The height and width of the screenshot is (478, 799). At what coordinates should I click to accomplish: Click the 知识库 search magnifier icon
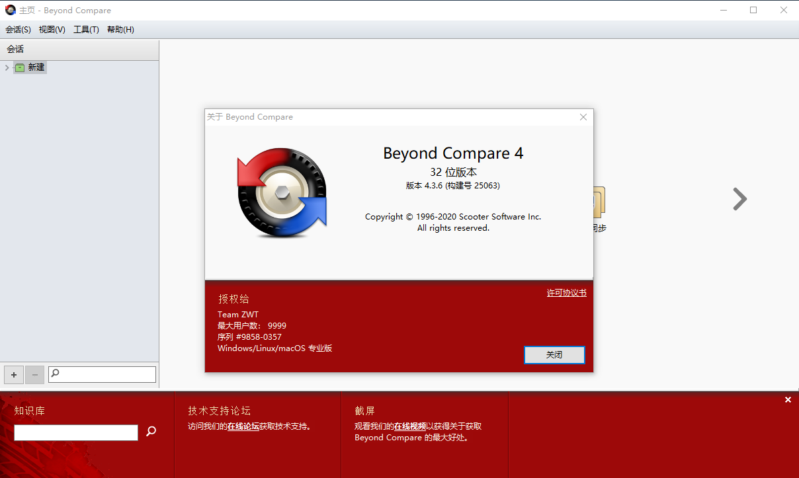(151, 432)
